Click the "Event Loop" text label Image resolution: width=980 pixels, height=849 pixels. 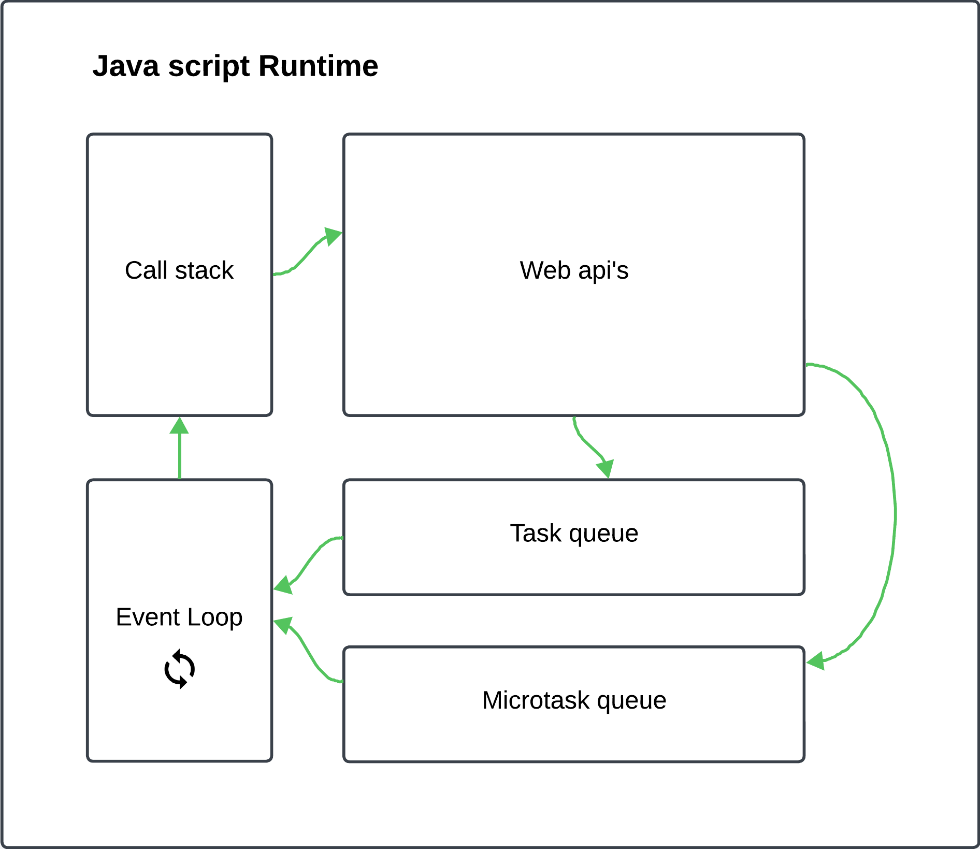tap(179, 617)
